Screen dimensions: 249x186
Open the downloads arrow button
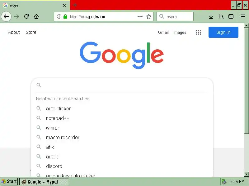211,16
